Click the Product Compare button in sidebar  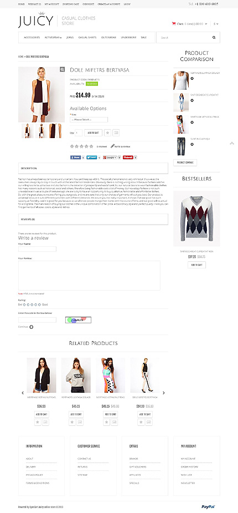[185, 162]
